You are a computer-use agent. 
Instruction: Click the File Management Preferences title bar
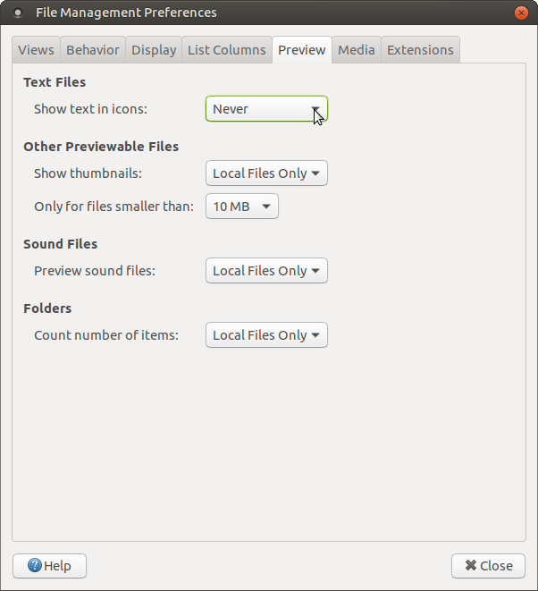pyautogui.click(x=269, y=13)
